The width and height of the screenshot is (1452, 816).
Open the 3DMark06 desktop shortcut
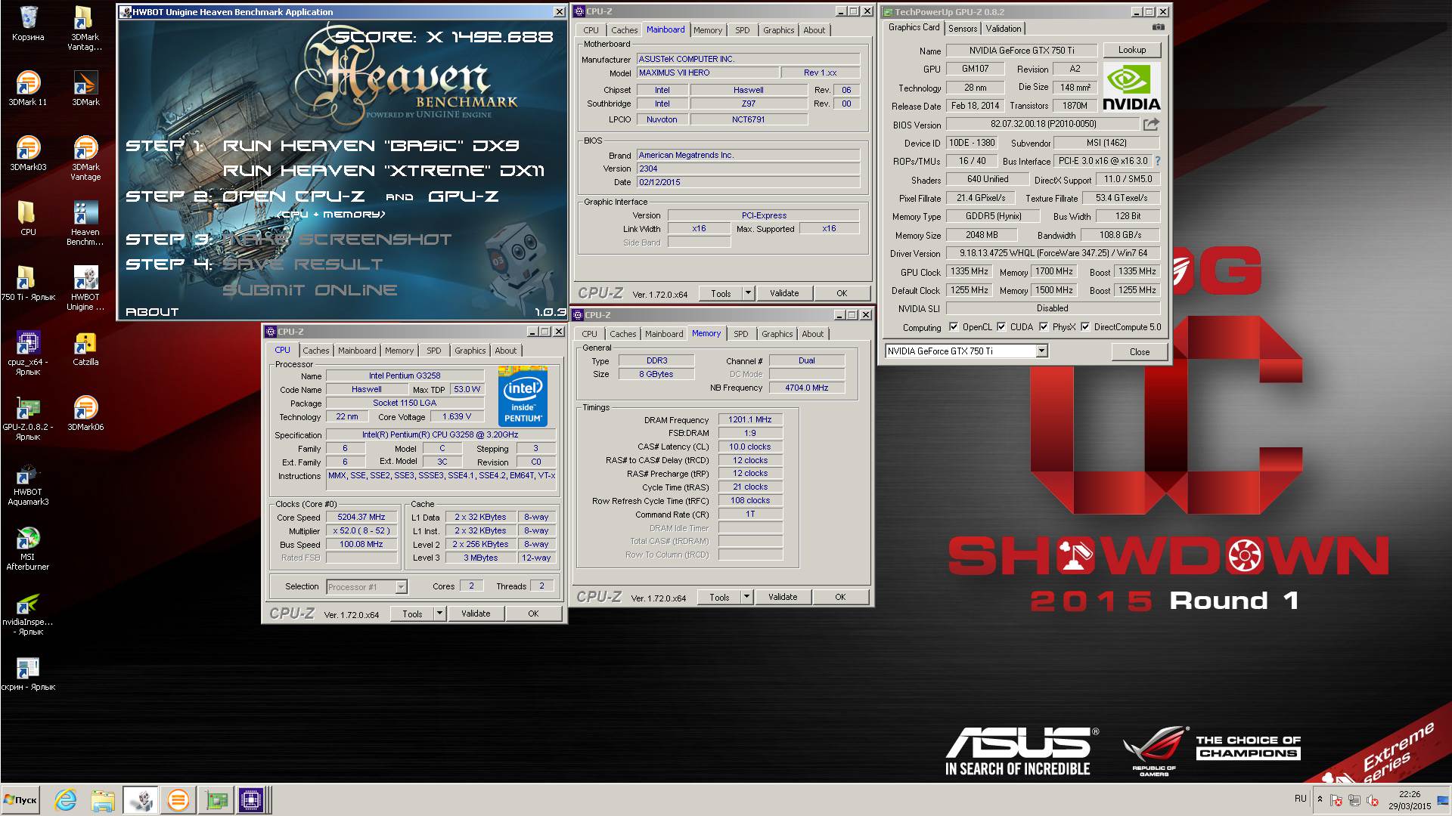pyautogui.click(x=85, y=413)
